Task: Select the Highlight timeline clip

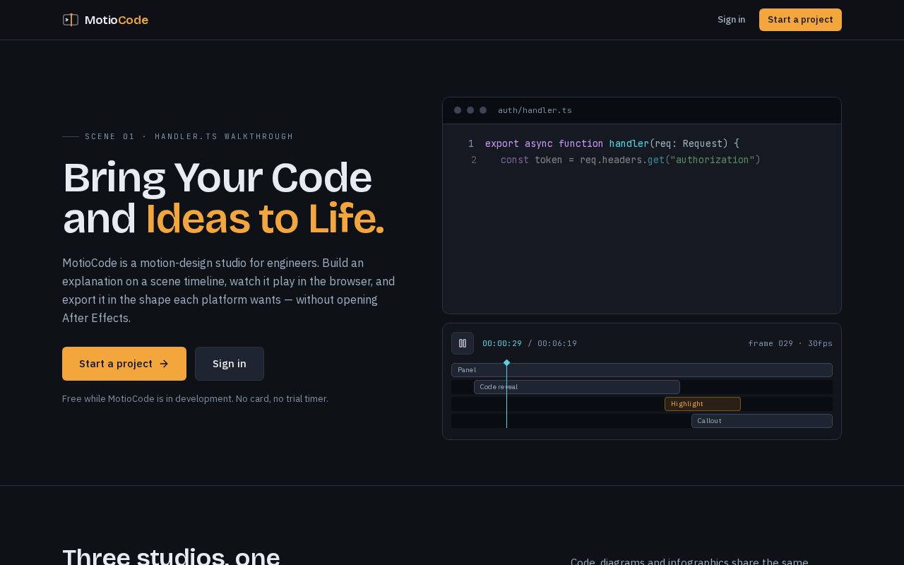Action: point(703,404)
